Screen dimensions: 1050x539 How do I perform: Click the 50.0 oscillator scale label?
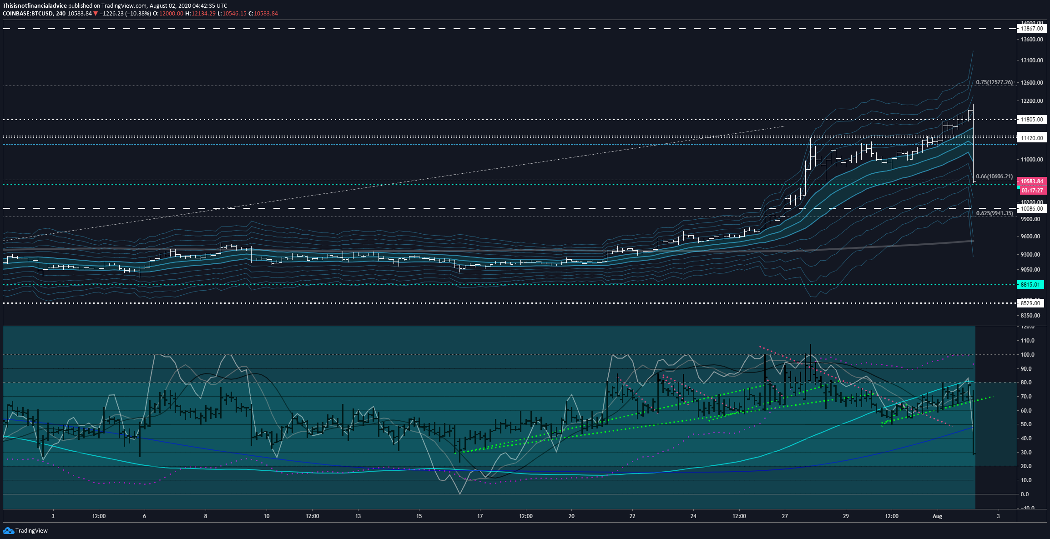point(1026,424)
